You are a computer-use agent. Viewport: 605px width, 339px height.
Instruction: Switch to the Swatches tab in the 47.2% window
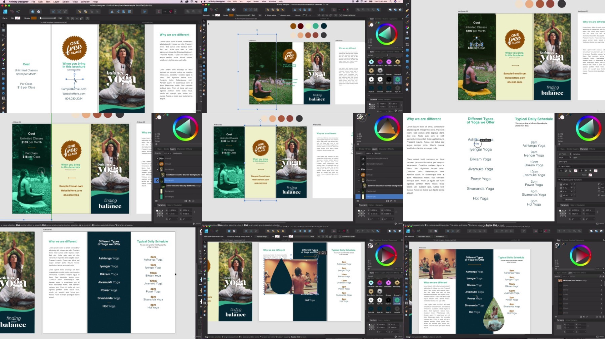coord(378,19)
